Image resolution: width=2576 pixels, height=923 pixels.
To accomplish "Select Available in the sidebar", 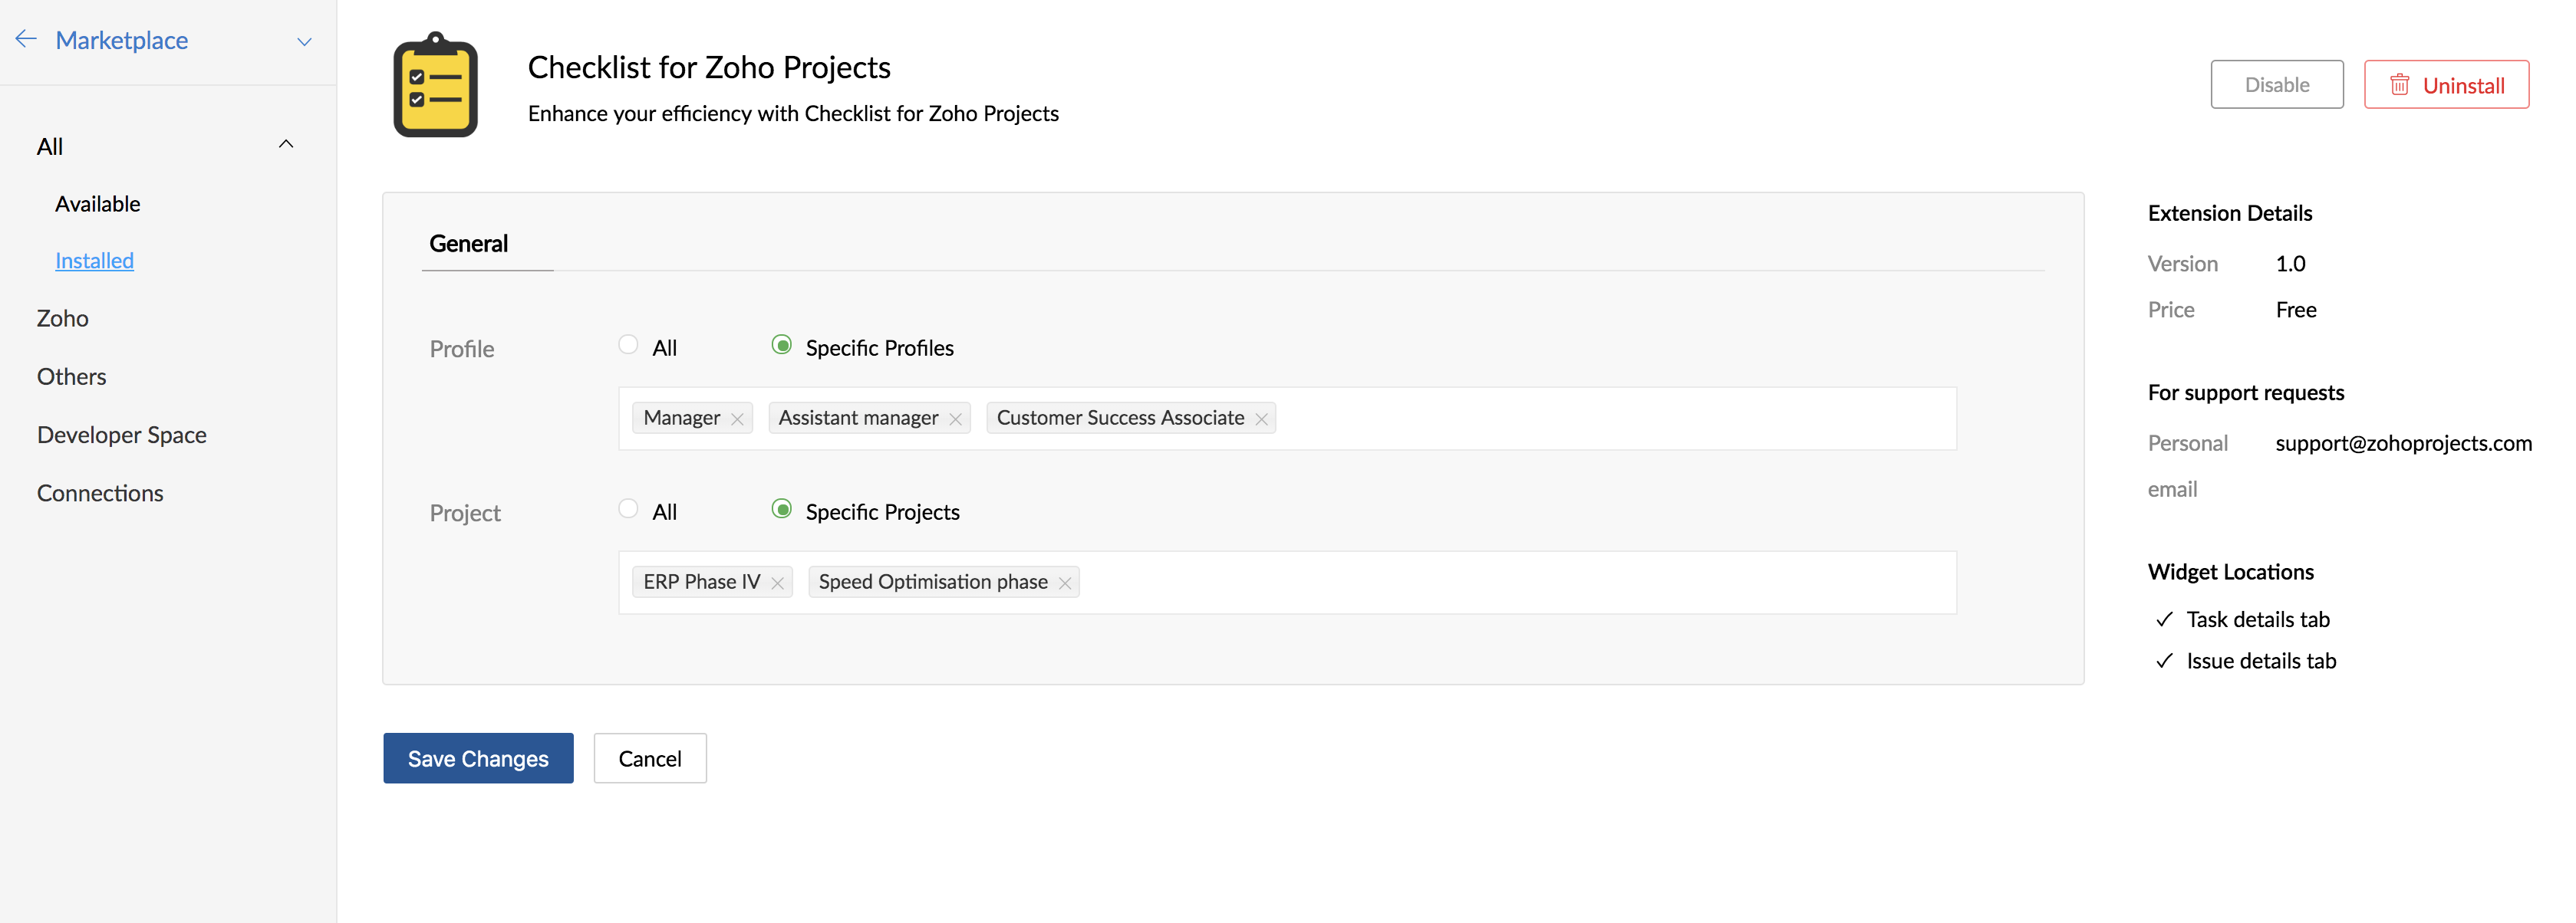I will coord(98,204).
